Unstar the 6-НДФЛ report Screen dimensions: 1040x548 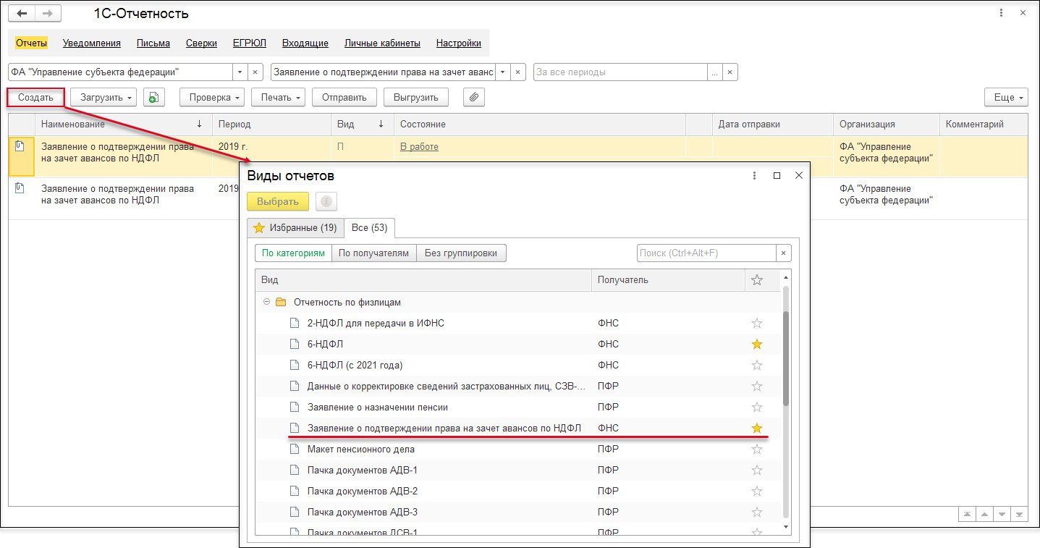click(757, 344)
